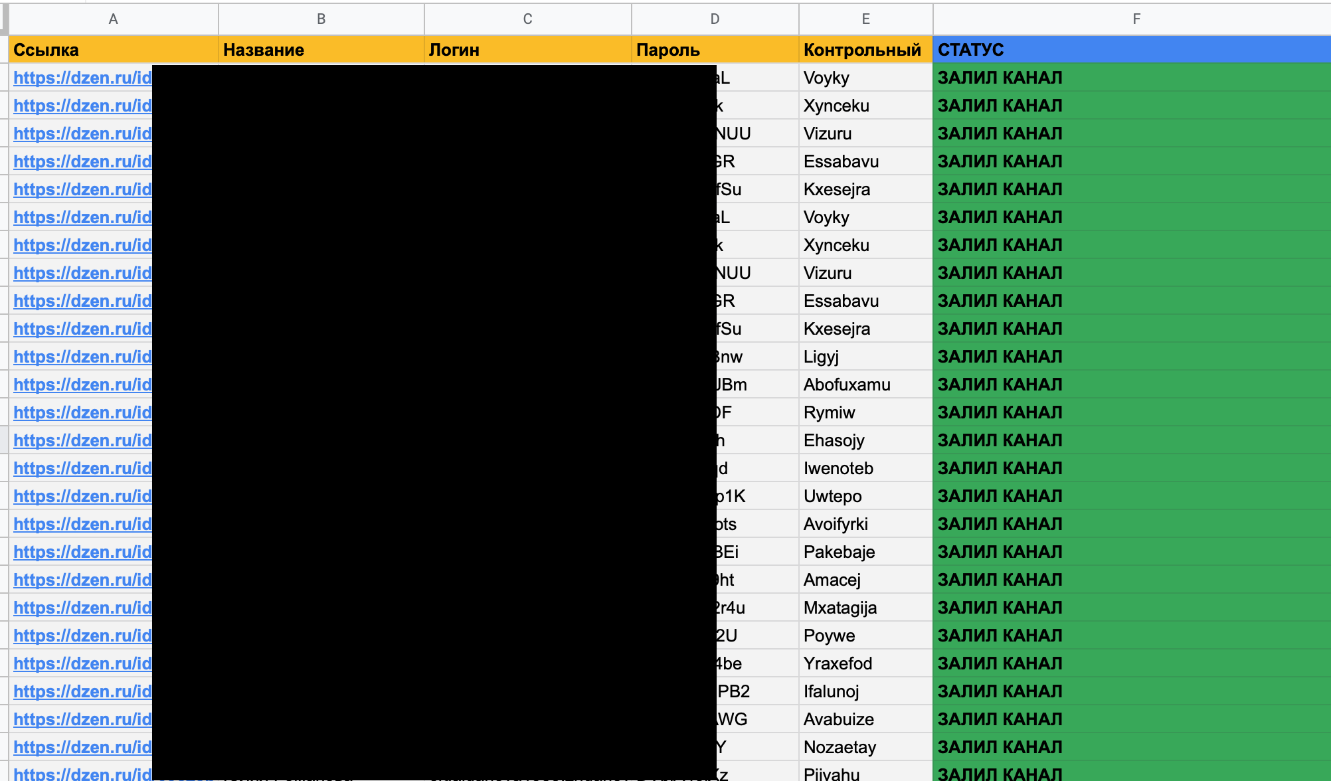Click the Контрольный header cell

click(x=865, y=50)
